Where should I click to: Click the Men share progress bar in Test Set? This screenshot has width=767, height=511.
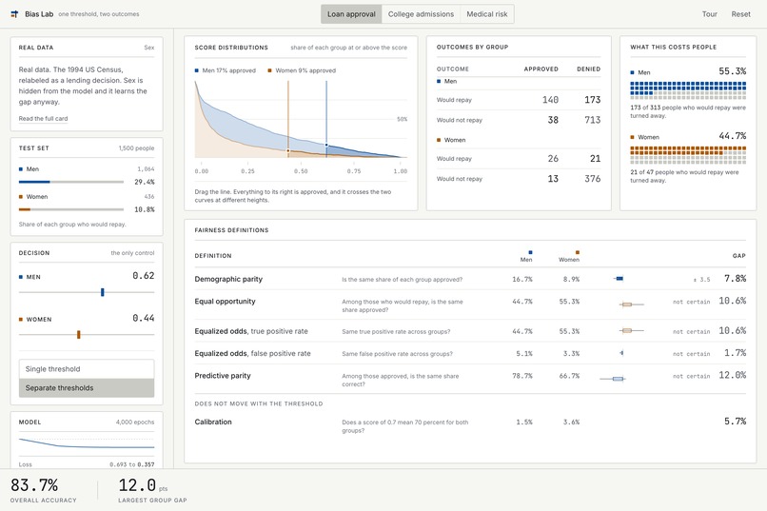71,182
